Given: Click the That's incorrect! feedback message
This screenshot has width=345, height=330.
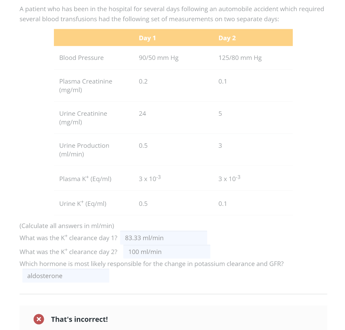Looking at the screenshot, I should tap(80, 319).
